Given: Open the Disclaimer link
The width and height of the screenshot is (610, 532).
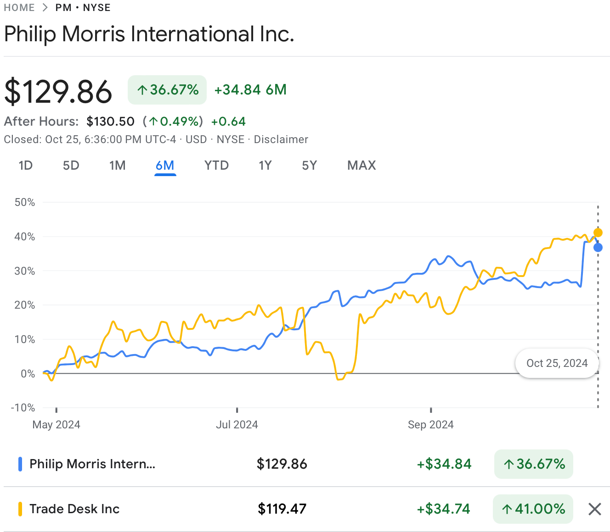Looking at the screenshot, I should click(x=281, y=139).
